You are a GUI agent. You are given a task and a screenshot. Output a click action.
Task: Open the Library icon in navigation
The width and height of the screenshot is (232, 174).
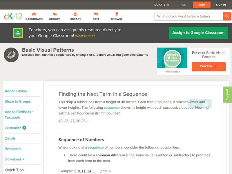click(x=75, y=14)
